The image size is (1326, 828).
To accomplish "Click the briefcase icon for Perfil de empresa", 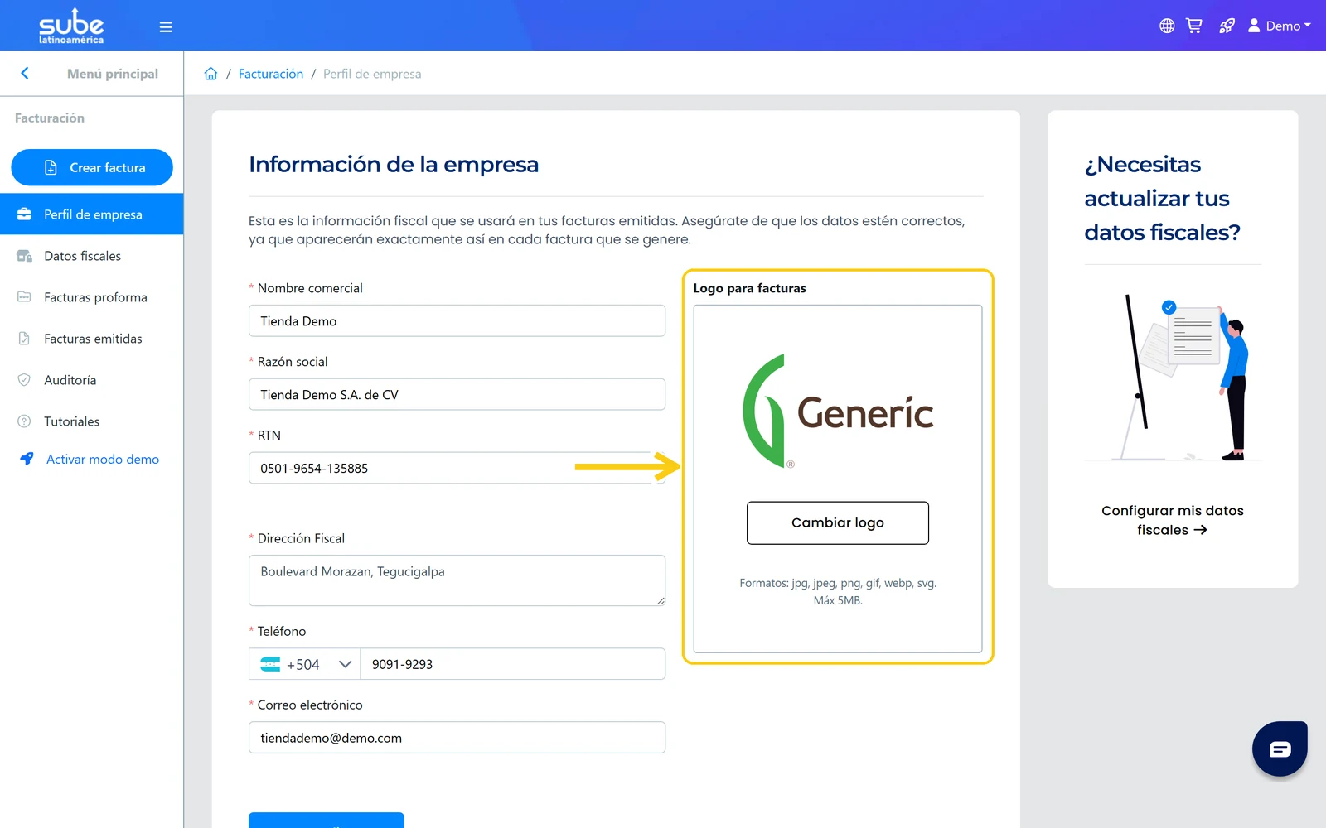I will 25,214.
